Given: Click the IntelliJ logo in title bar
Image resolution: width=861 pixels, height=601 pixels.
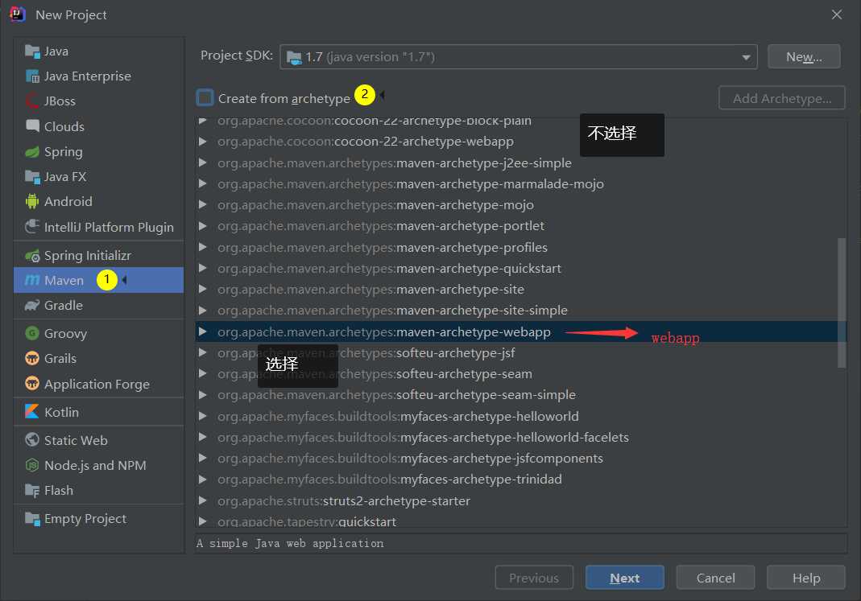Looking at the screenshot, I should 18,14.
